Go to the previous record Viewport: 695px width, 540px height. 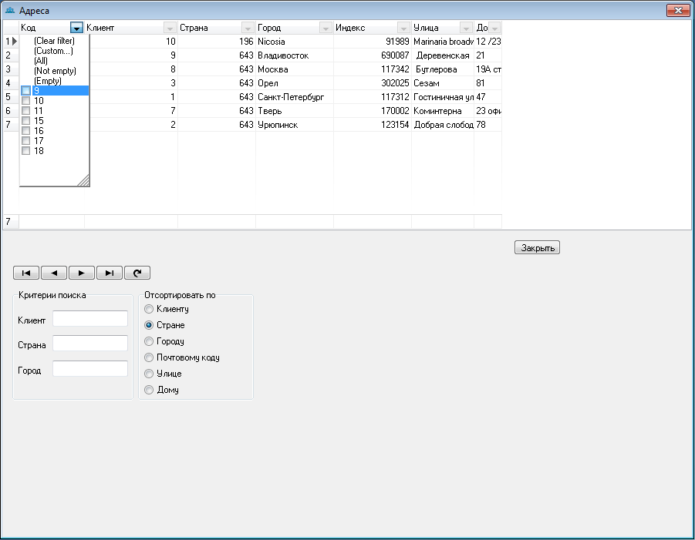54,273
